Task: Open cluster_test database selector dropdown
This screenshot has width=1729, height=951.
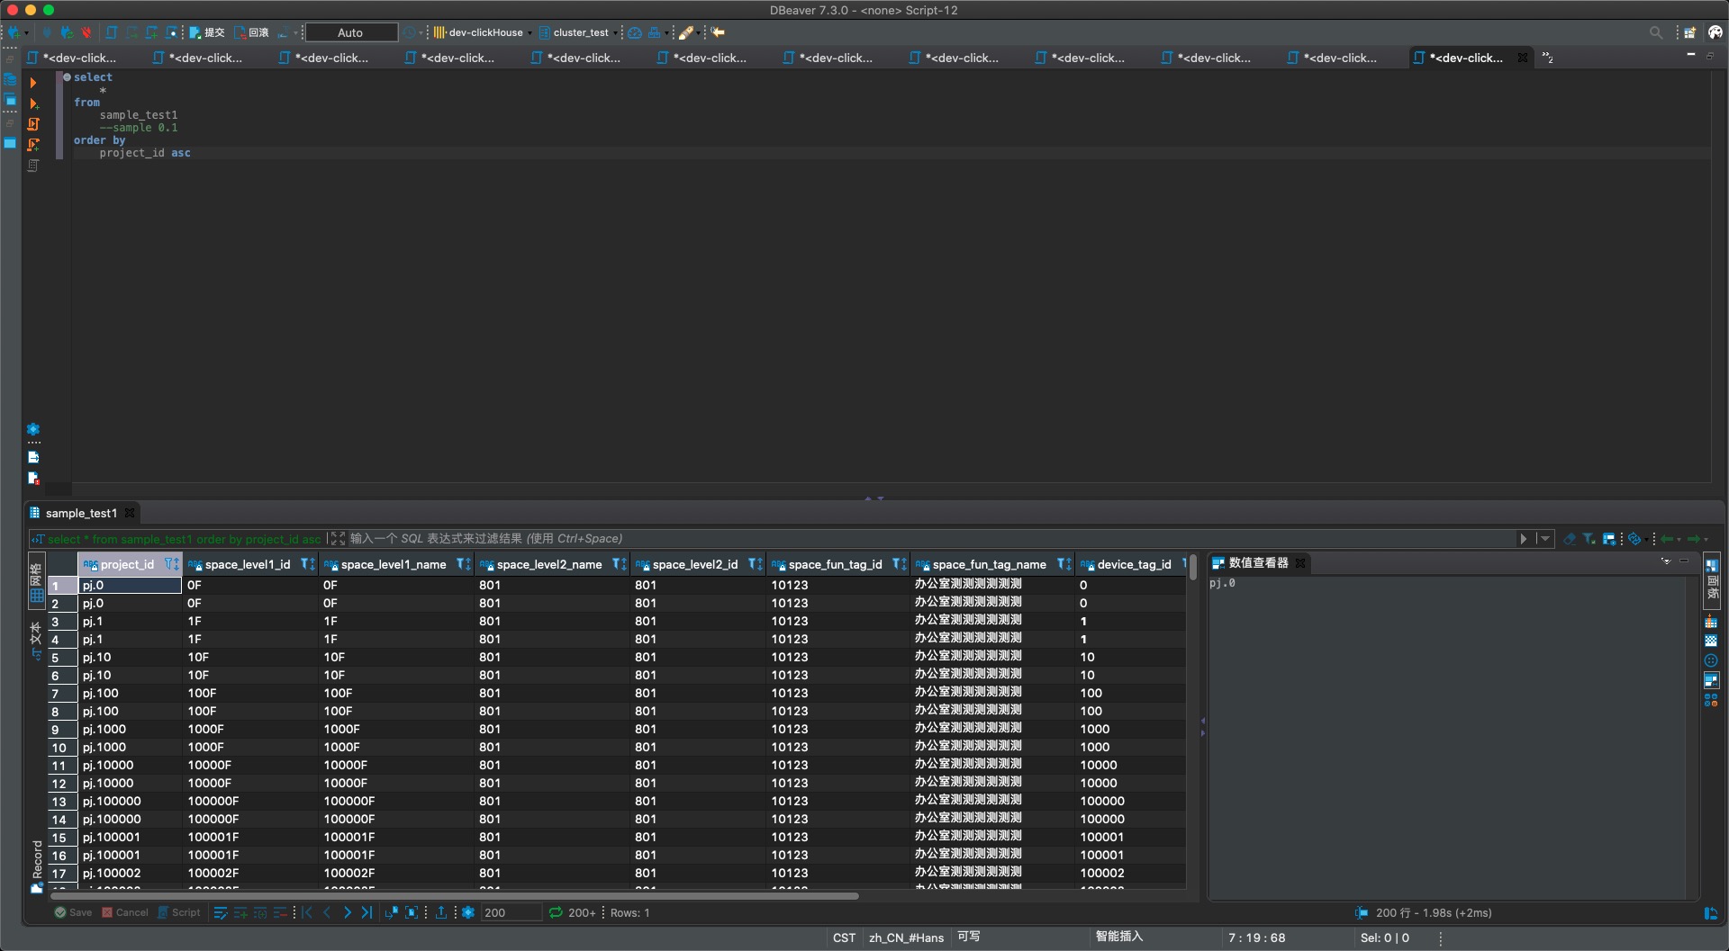Action: tap(578, 32)
